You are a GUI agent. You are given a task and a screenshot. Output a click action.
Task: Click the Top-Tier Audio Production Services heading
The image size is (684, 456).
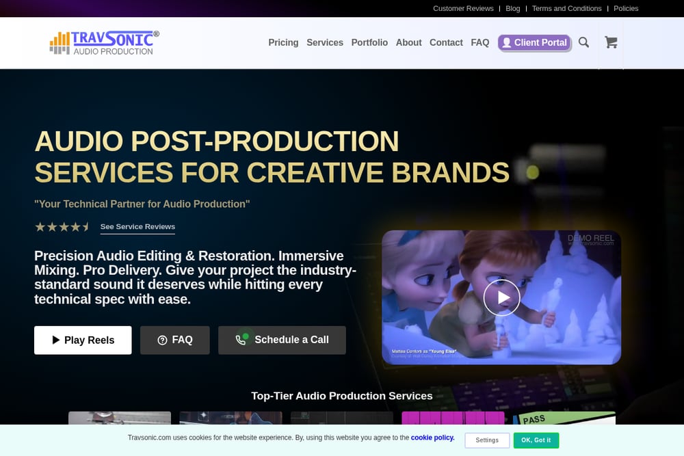(x=341, y=396)
